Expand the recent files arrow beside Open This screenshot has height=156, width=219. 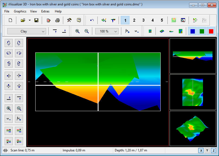point(30,20)
